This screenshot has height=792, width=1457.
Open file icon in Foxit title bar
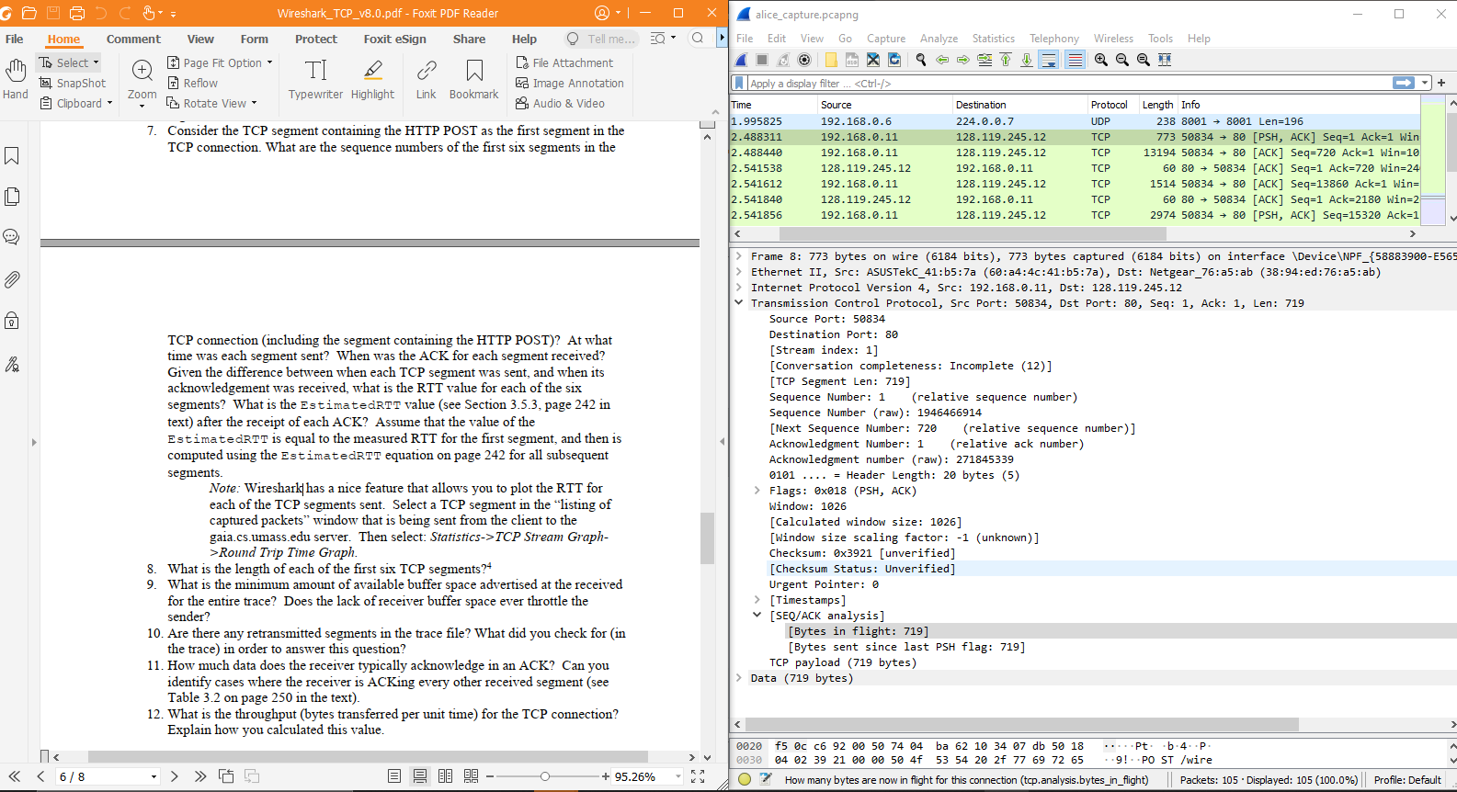(x=29, y=13)
